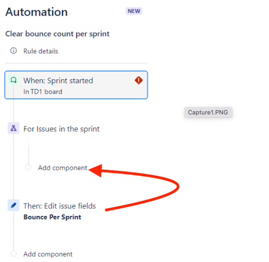Screen dimensions: 269x262
Task: Click the Automation page heading
Action: pos(36,12)
